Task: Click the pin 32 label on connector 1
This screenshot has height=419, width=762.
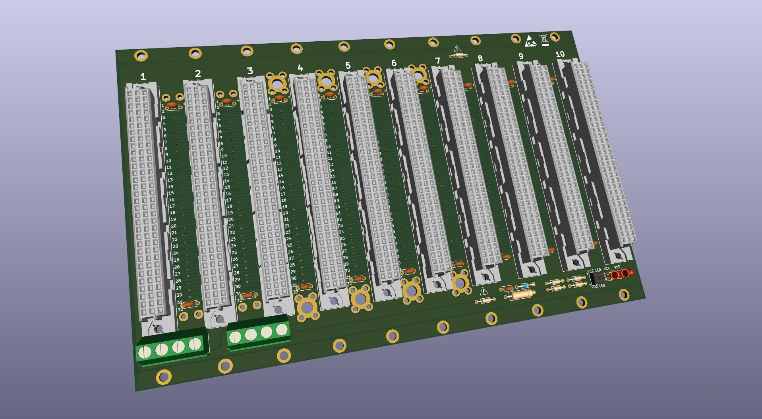Action: point(181,309)
